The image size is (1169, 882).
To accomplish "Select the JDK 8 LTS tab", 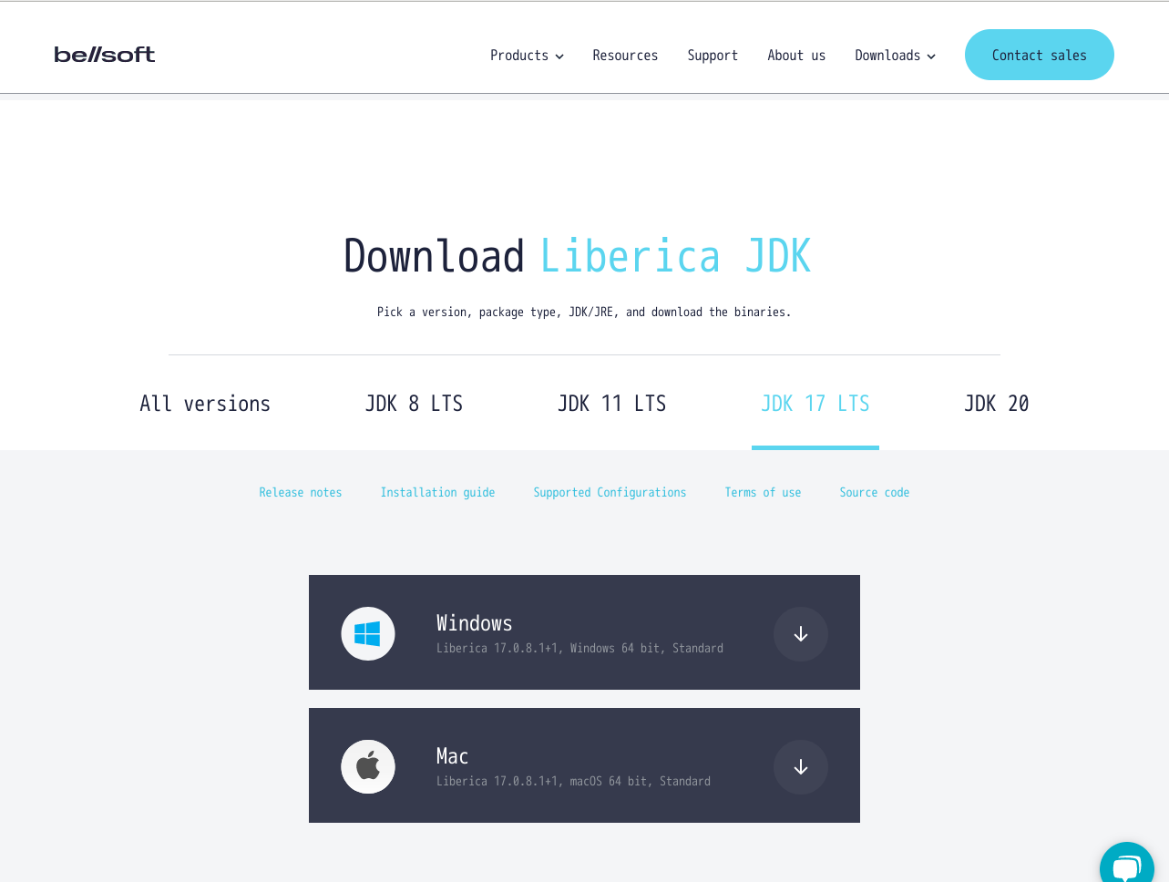I will tap(414, 404).
